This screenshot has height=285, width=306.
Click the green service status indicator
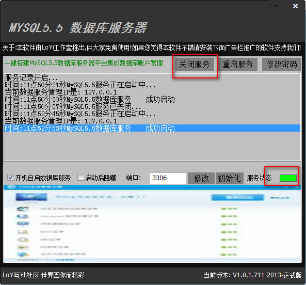click(x=288, y=178)
